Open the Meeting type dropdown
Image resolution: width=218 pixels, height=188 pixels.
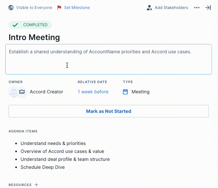pyautogui.click(x=140, y=92)
